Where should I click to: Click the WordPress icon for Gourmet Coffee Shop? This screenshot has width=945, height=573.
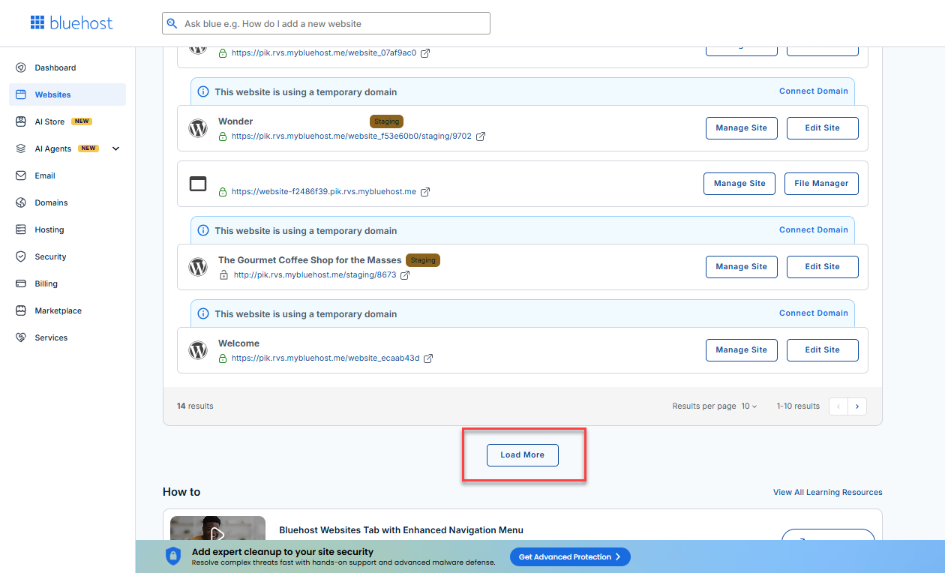click(x=198, y=267)
